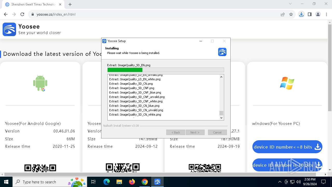Open Chrome's downloads icon

tap(301, 14)
